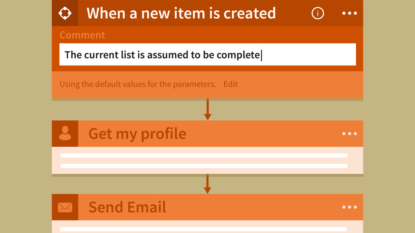Click the person icon on Get my profile
Viewport: 415px width, 233px height.
tap(65, 134)
